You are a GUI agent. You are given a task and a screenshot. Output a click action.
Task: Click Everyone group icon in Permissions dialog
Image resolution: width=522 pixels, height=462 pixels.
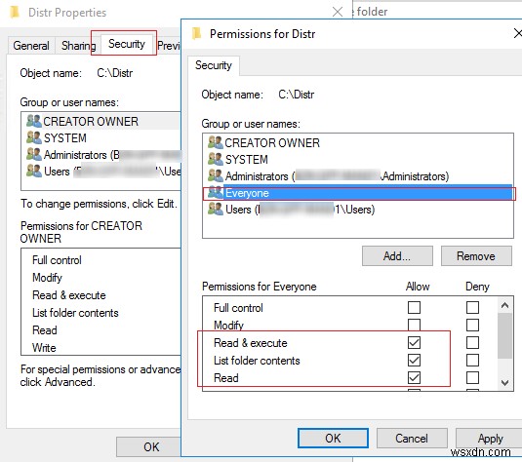tap(215, 193)
